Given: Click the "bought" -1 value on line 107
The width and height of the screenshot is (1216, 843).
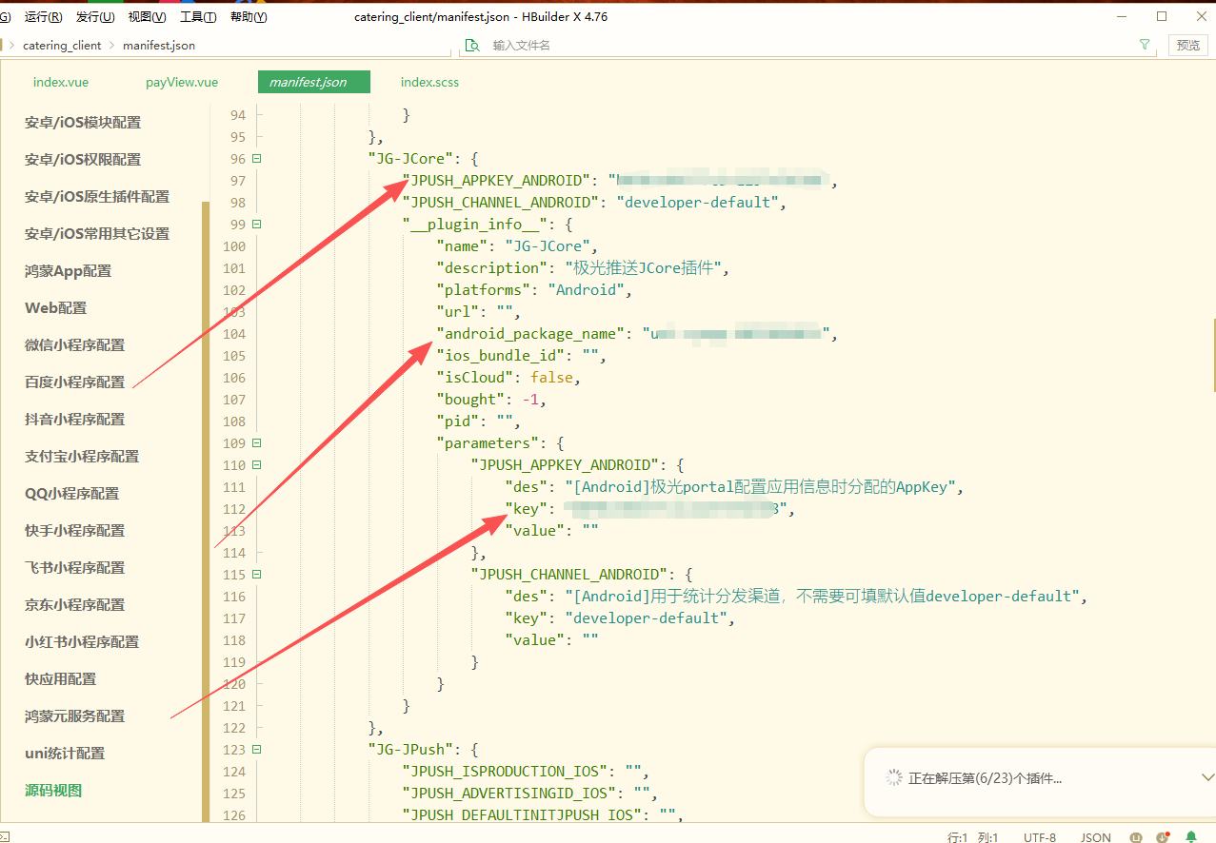Looking at the screenshot, I should (x=531, y=400).
